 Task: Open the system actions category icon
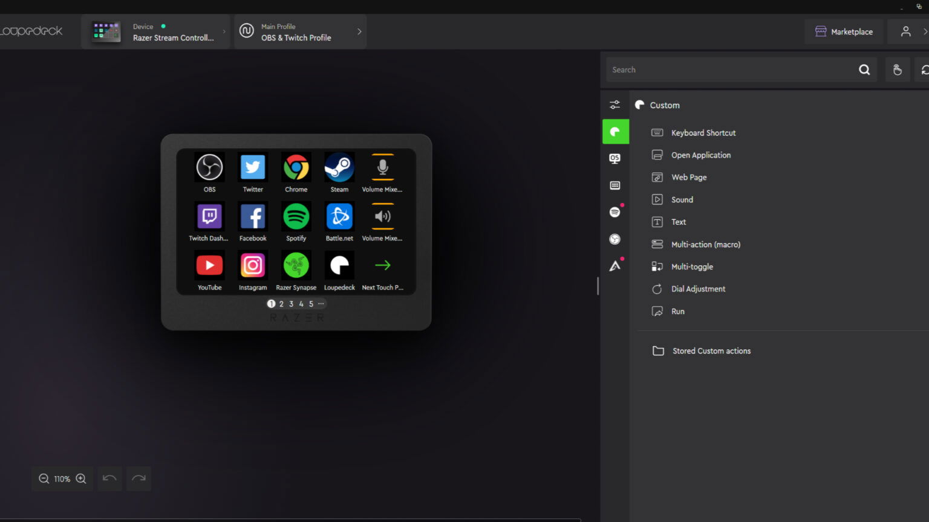[614, 239]
